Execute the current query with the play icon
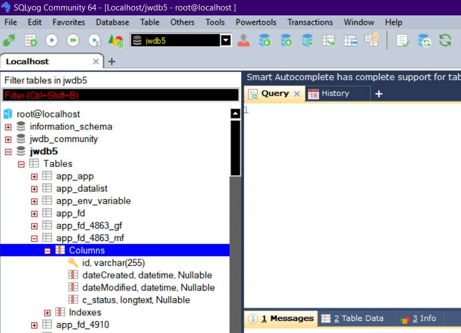This screenshot has width=461, height=333. [x=51, y=40]
